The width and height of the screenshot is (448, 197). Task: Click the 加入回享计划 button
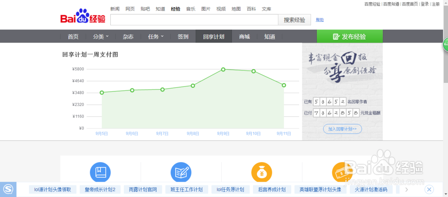[342, 129]
